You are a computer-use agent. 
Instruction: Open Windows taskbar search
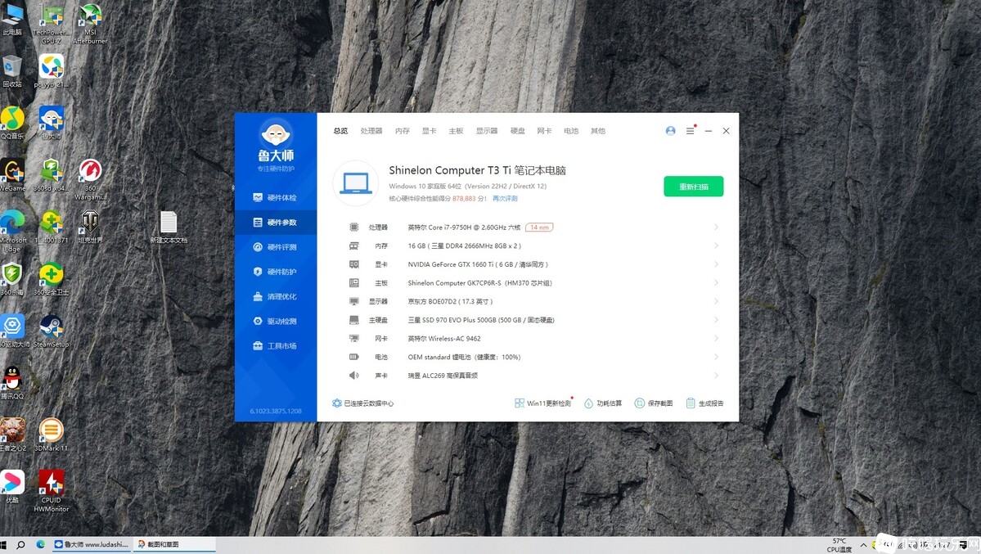point(20,545)
